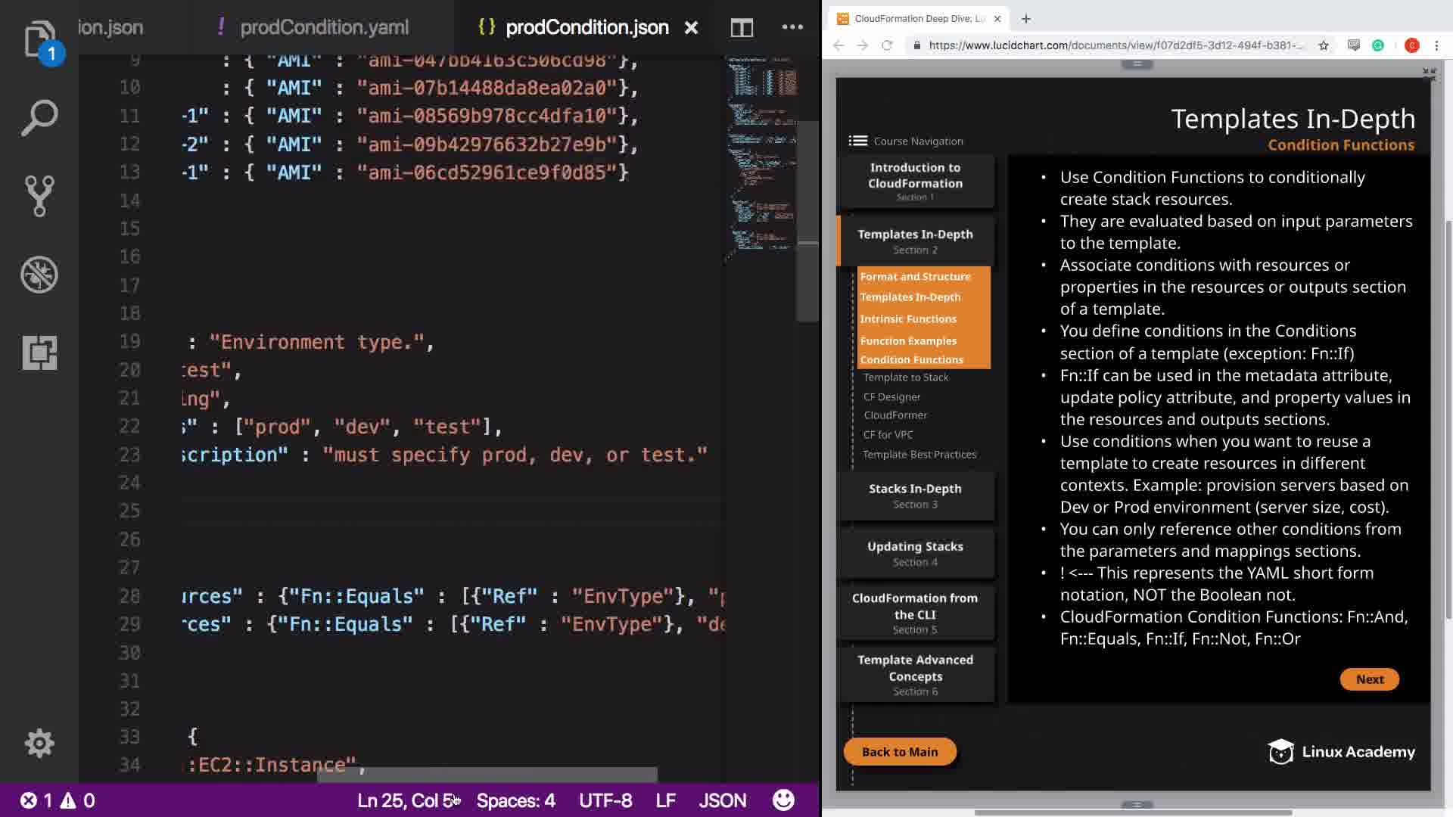Open the Manage gear icon
Screen dimensions: 1453x817
tap(39, 743)
